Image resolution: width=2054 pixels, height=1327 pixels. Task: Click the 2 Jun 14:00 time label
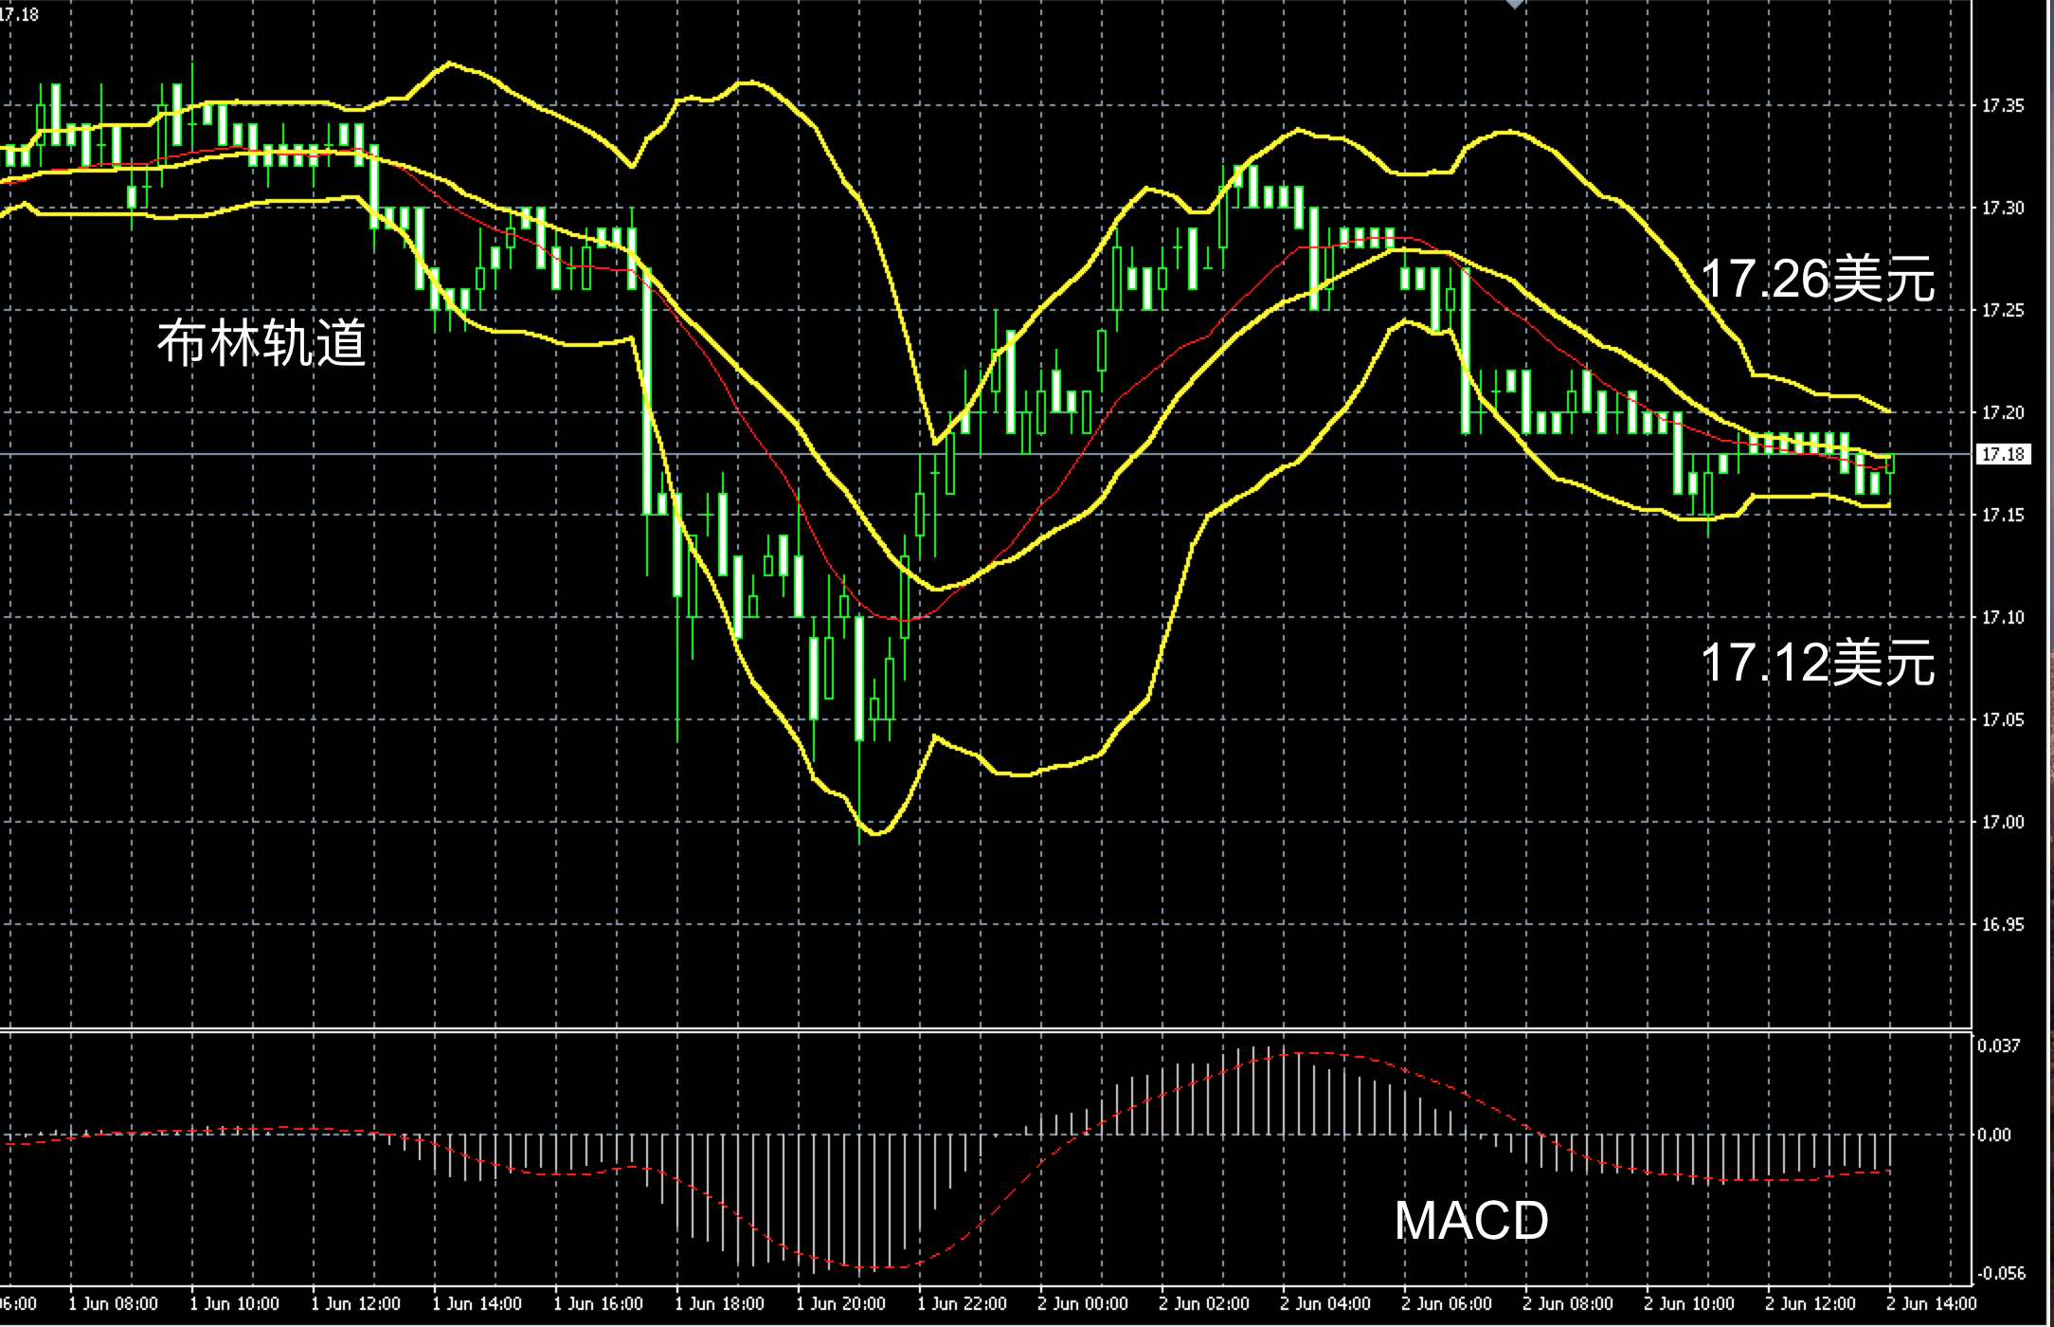pyautogui.click(x=1931, y=1304)
